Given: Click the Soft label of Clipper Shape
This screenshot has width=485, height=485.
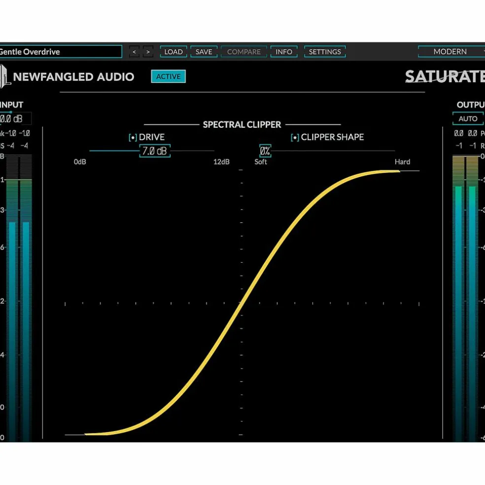Looking at the screenshot, I should (x=261, y=162).
